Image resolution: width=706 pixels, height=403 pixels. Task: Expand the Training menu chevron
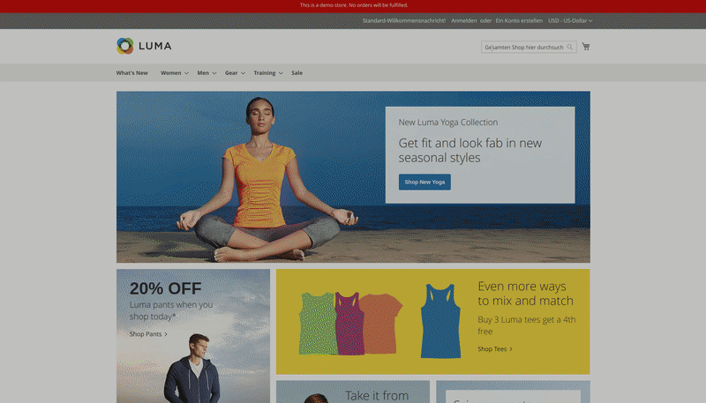tap(281, 73)
